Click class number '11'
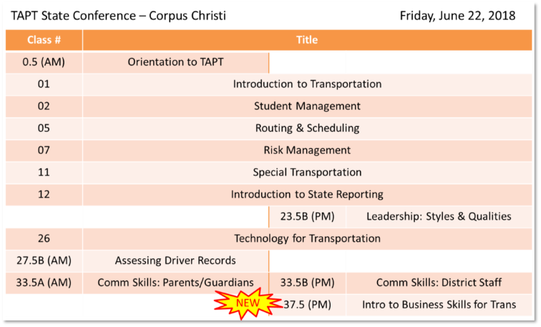Image resolution: width=541 pixels, height=327 pixels. click(x=44, y=173)
